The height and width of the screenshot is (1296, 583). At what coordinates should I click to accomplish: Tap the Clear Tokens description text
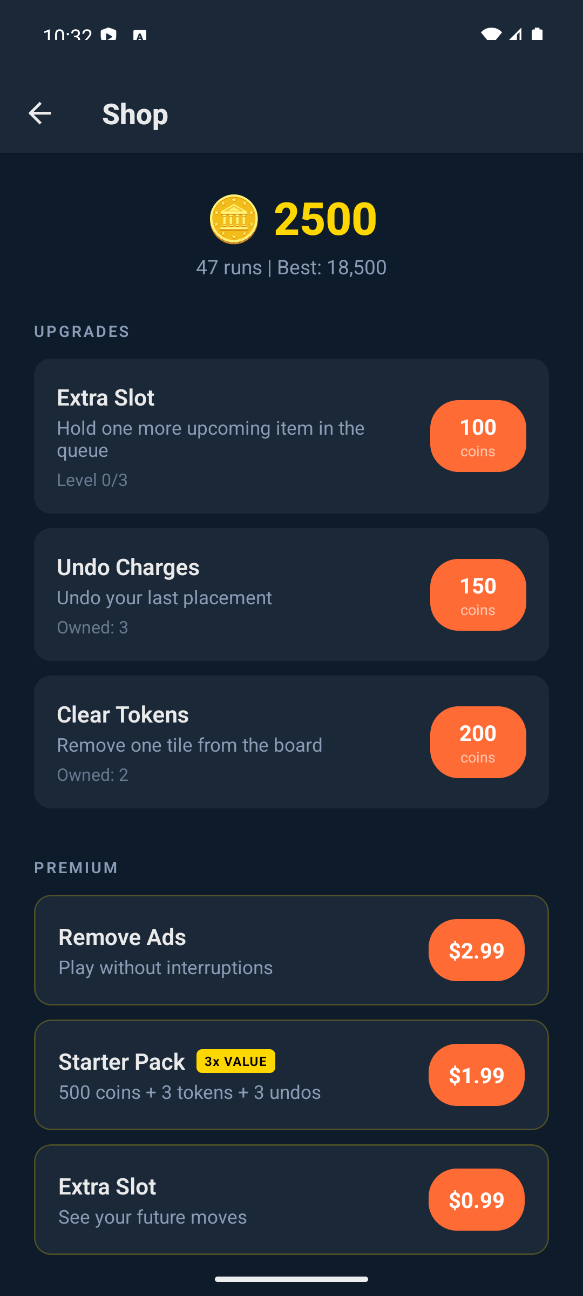(x=189, y=745)
